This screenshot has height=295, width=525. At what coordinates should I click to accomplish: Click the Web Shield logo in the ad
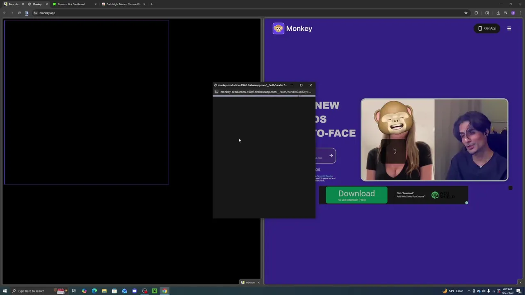pos(443,195)
